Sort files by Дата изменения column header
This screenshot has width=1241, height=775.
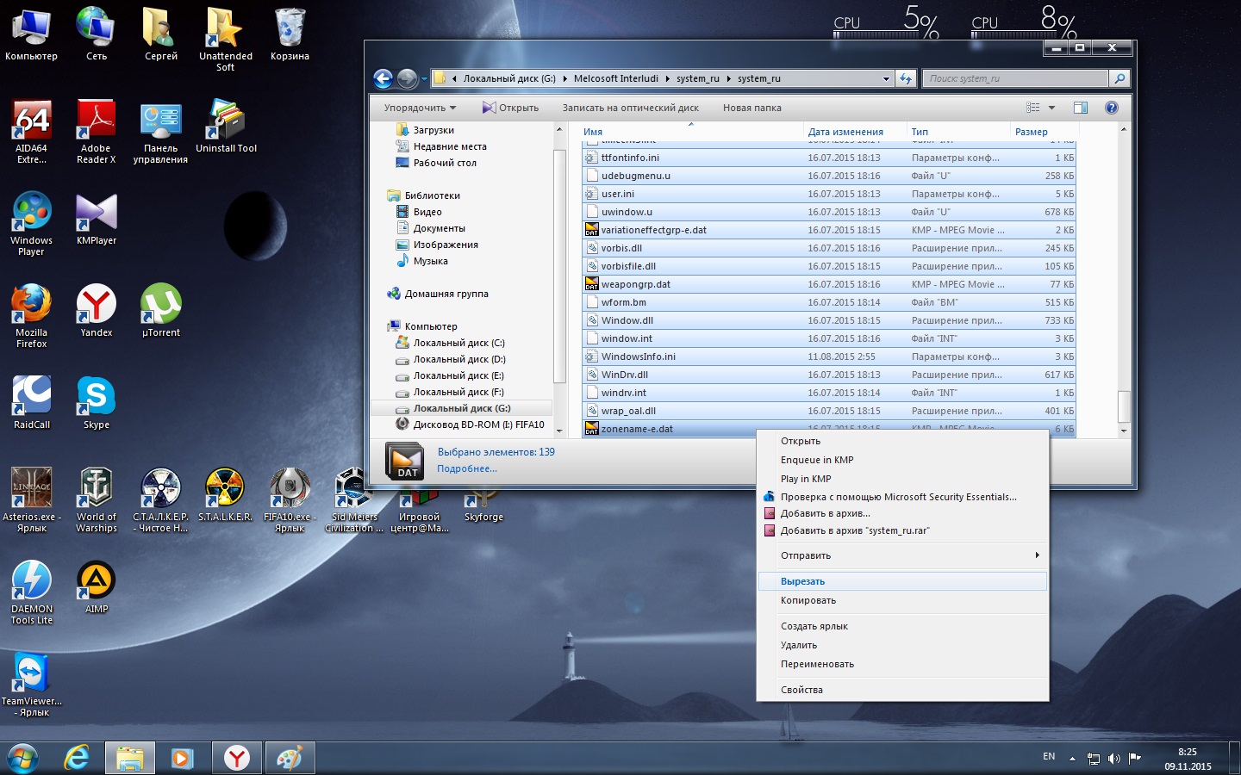click(x=845, y=132)
